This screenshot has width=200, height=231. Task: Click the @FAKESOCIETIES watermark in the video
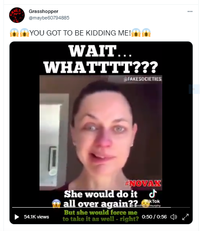143,79
